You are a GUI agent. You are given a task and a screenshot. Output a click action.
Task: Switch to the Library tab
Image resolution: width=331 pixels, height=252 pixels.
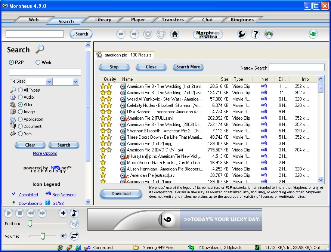click(x=103, y=20)
